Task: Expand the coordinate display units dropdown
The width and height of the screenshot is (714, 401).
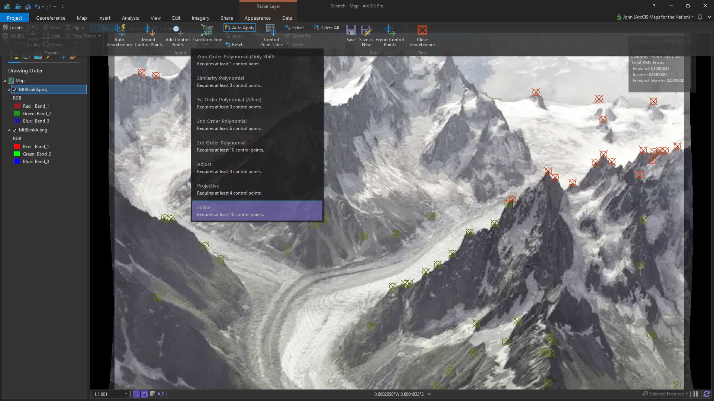Action: [429, 394]
